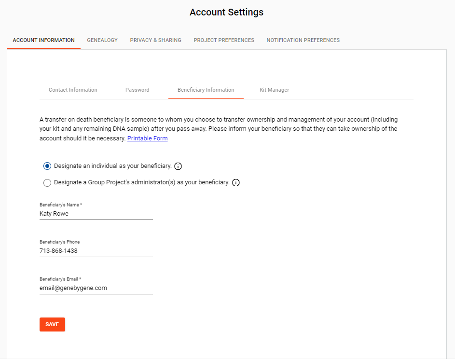
Task: Open Notification Preferences tab
Action: [x=303, y=40]
